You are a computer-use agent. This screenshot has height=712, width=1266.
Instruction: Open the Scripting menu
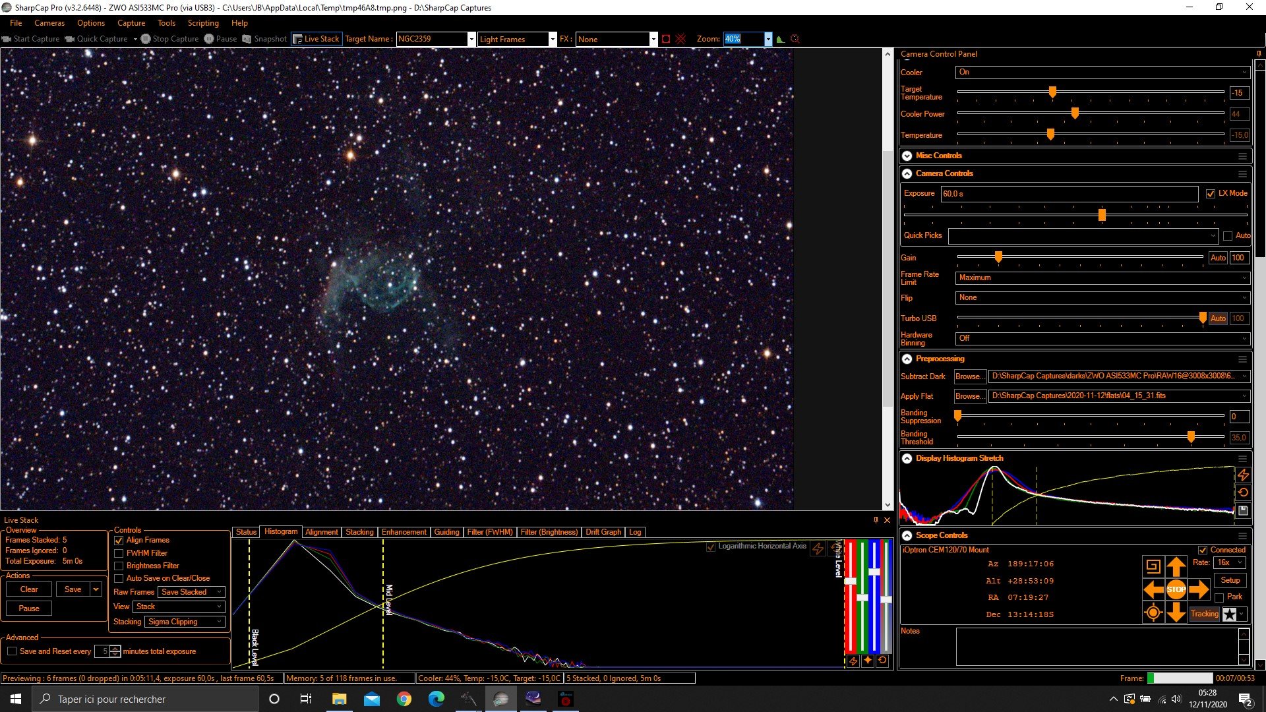[203, 23]
